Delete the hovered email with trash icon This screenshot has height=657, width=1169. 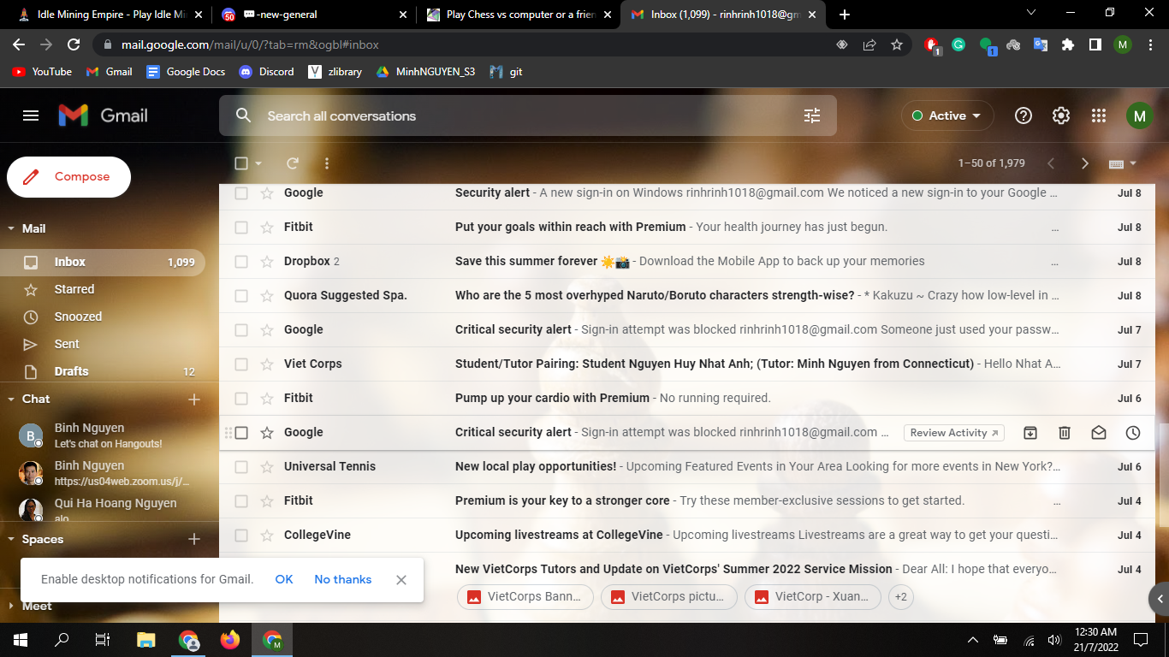point(1065,433)
